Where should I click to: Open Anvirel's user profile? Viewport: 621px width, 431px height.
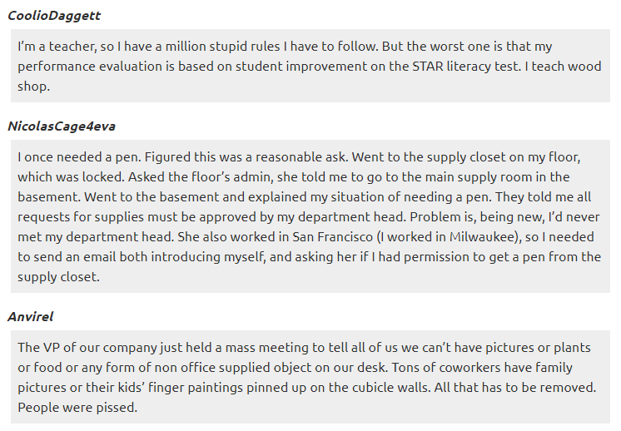coord(30,317)
